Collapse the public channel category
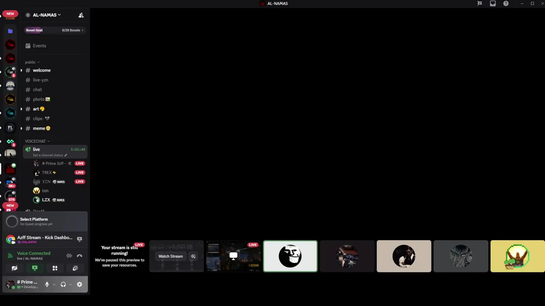Image resolution: width=545 pixels, height=306 pixels. pyautogui.click(x=32, y=62)
